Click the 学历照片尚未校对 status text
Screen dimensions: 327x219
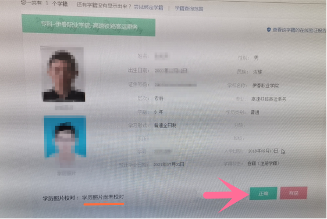tap(103, 197)
